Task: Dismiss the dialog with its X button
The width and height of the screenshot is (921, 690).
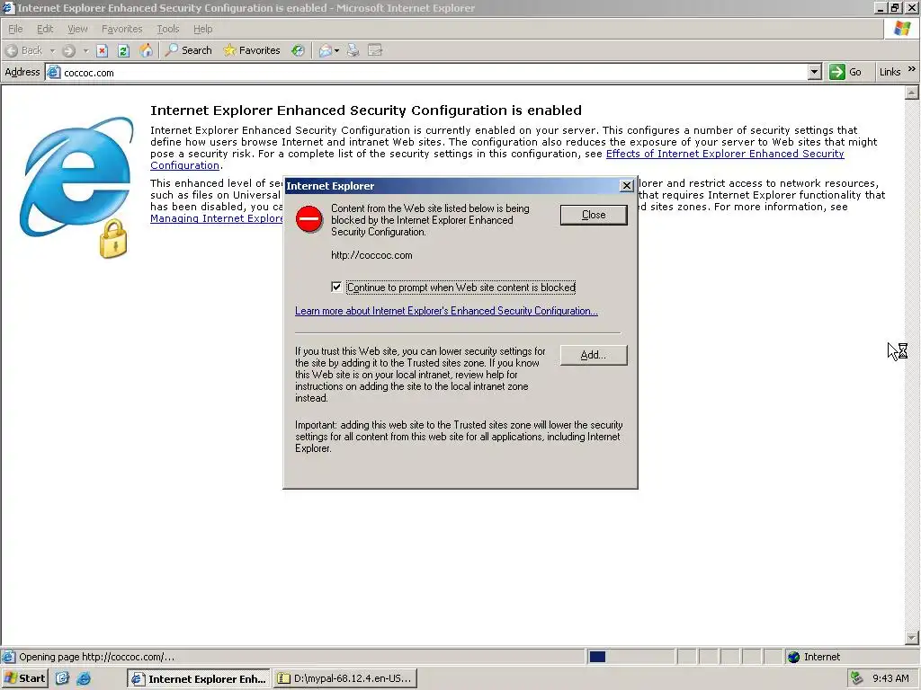Action: point(627,186)
